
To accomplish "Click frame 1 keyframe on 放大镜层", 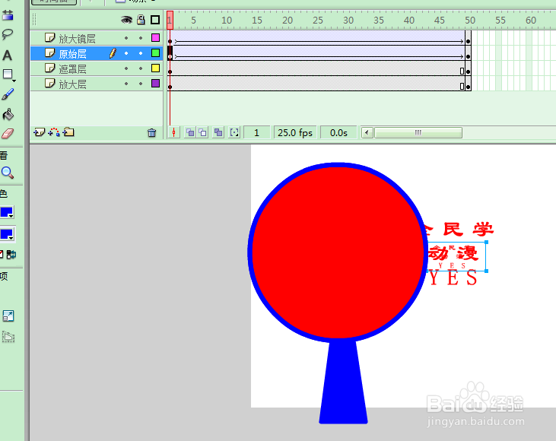I will 170,38.
